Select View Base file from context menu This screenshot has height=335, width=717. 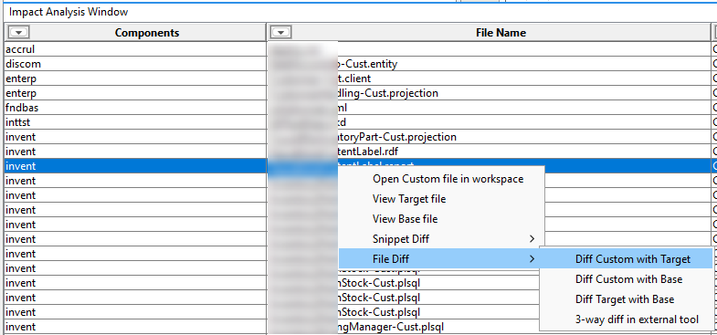[x=405, y=219]
